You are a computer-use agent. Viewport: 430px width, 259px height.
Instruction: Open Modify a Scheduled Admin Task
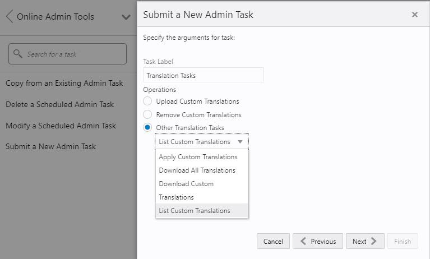(61, 126)
